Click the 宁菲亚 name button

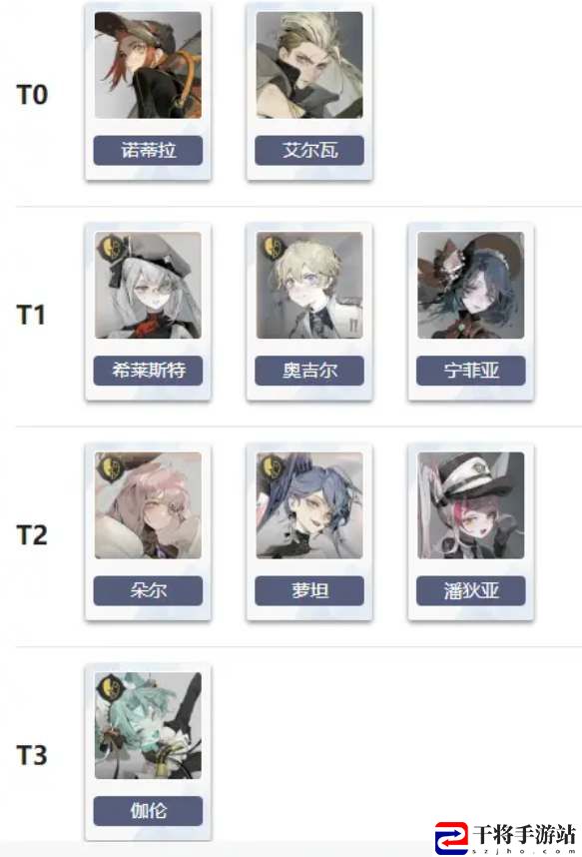point(470,371)
